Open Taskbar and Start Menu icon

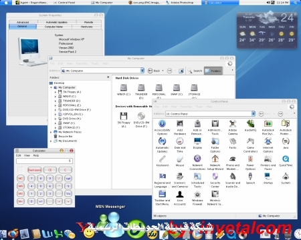(162, 198)
